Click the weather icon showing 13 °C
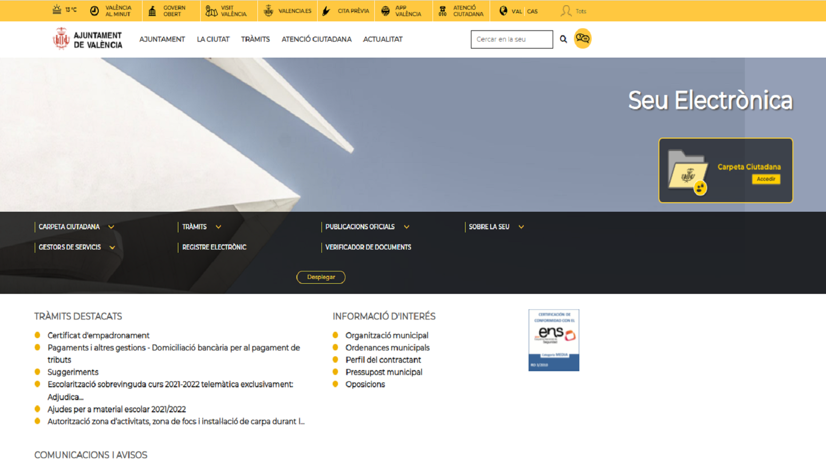The image size is (826, 464). pyautogui.click(x=57, y=10)
